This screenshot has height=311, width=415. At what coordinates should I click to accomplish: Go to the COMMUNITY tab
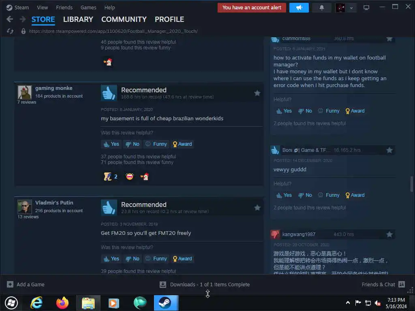click(124, 19)
